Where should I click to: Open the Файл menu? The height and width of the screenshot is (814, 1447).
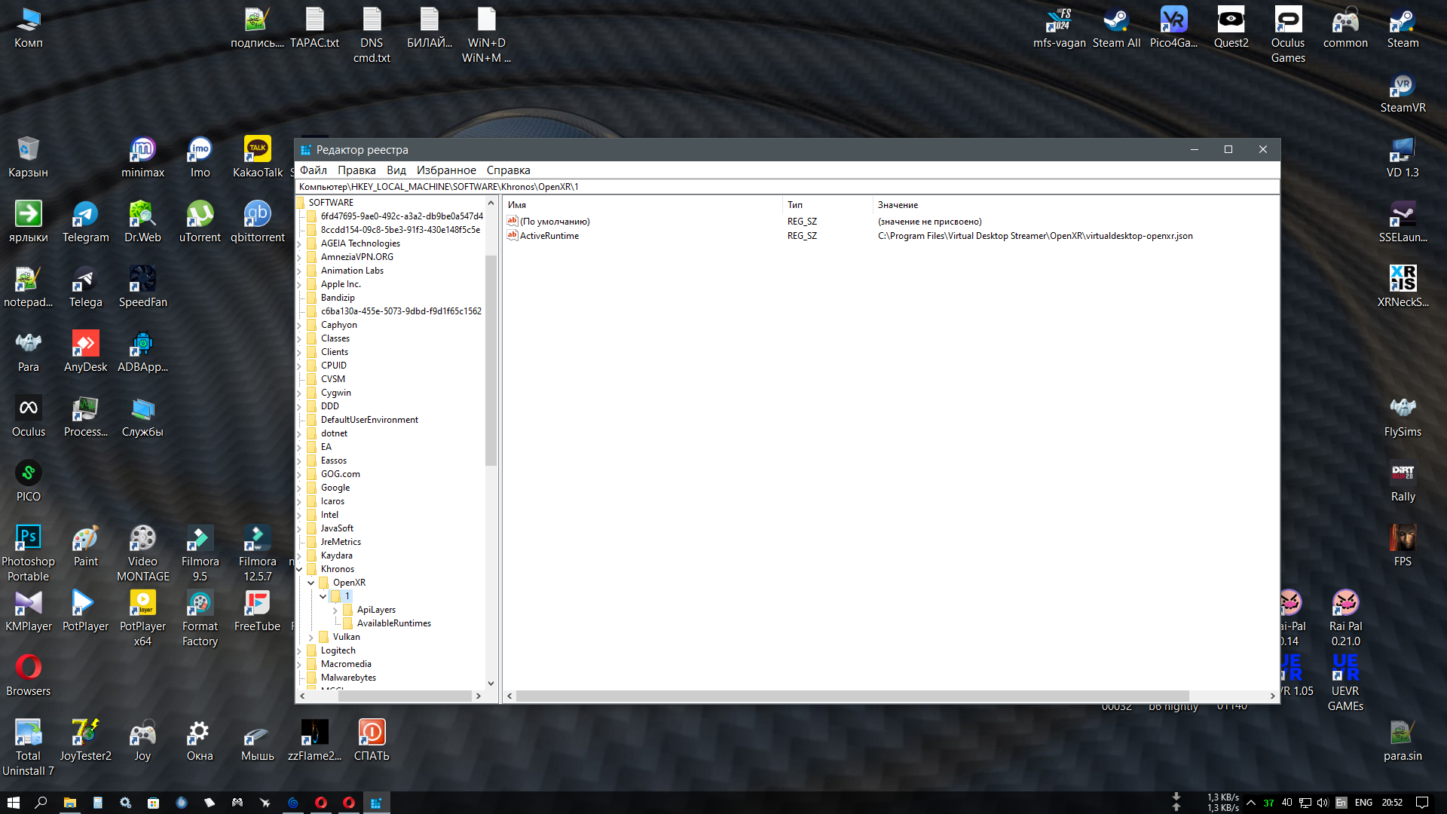313,170
